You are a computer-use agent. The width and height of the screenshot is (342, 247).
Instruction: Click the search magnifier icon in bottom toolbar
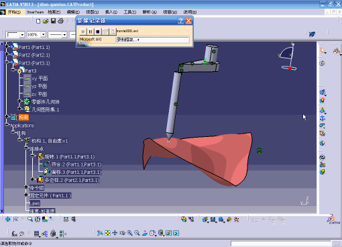(x=30, y=219)
